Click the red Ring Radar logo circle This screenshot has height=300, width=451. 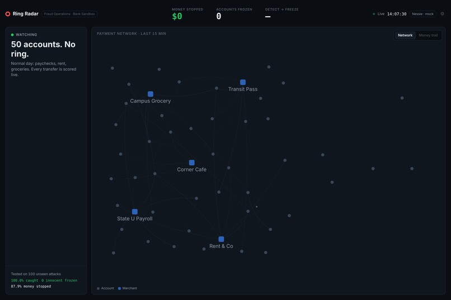(x=8, y=14)
